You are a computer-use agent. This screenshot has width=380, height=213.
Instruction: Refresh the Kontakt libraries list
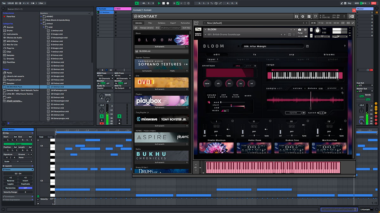[136, 28]
